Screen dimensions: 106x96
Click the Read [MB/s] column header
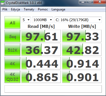click(x=41, y=26)
